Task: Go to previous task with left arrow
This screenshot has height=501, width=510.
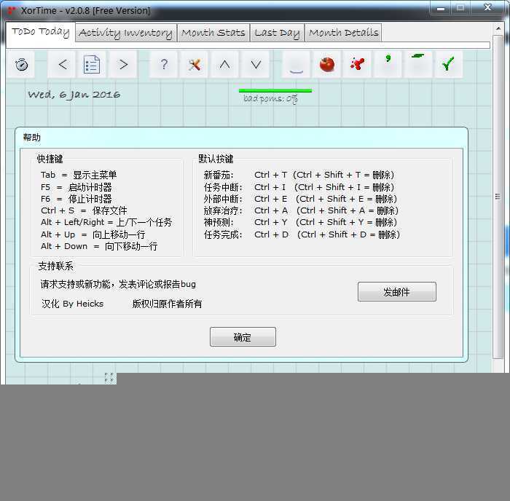Action: pos(63,65)
